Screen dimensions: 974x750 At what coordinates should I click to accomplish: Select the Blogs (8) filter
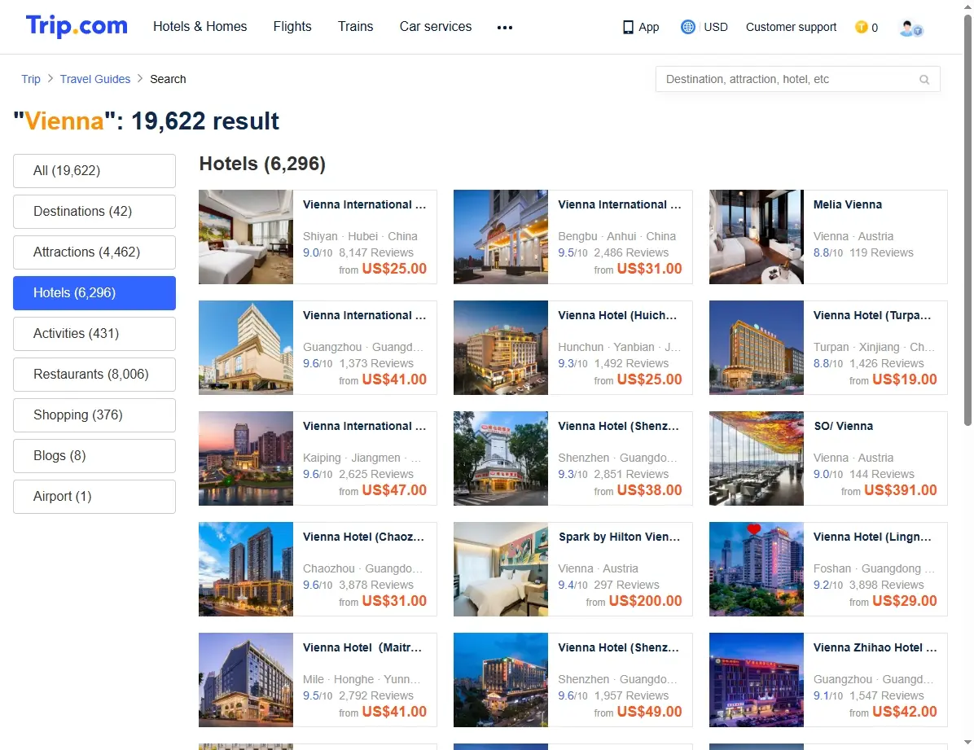click(94, 456)
